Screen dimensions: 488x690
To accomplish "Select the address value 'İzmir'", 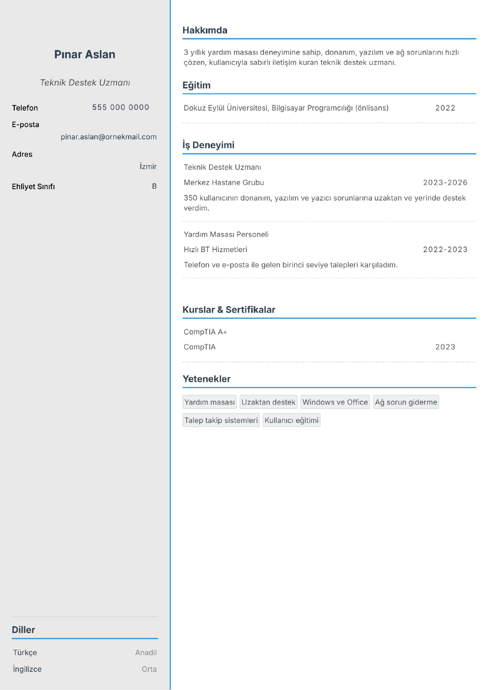I will (148, 166).
